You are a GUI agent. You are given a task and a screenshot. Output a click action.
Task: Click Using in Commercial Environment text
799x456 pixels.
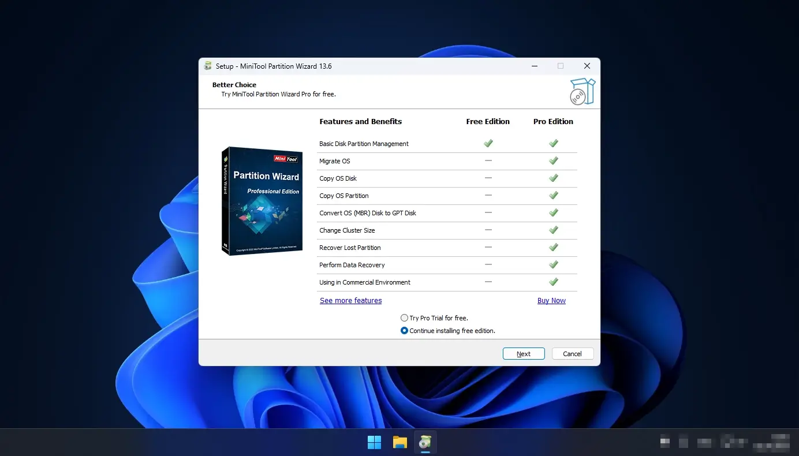(x=365, y=282)
